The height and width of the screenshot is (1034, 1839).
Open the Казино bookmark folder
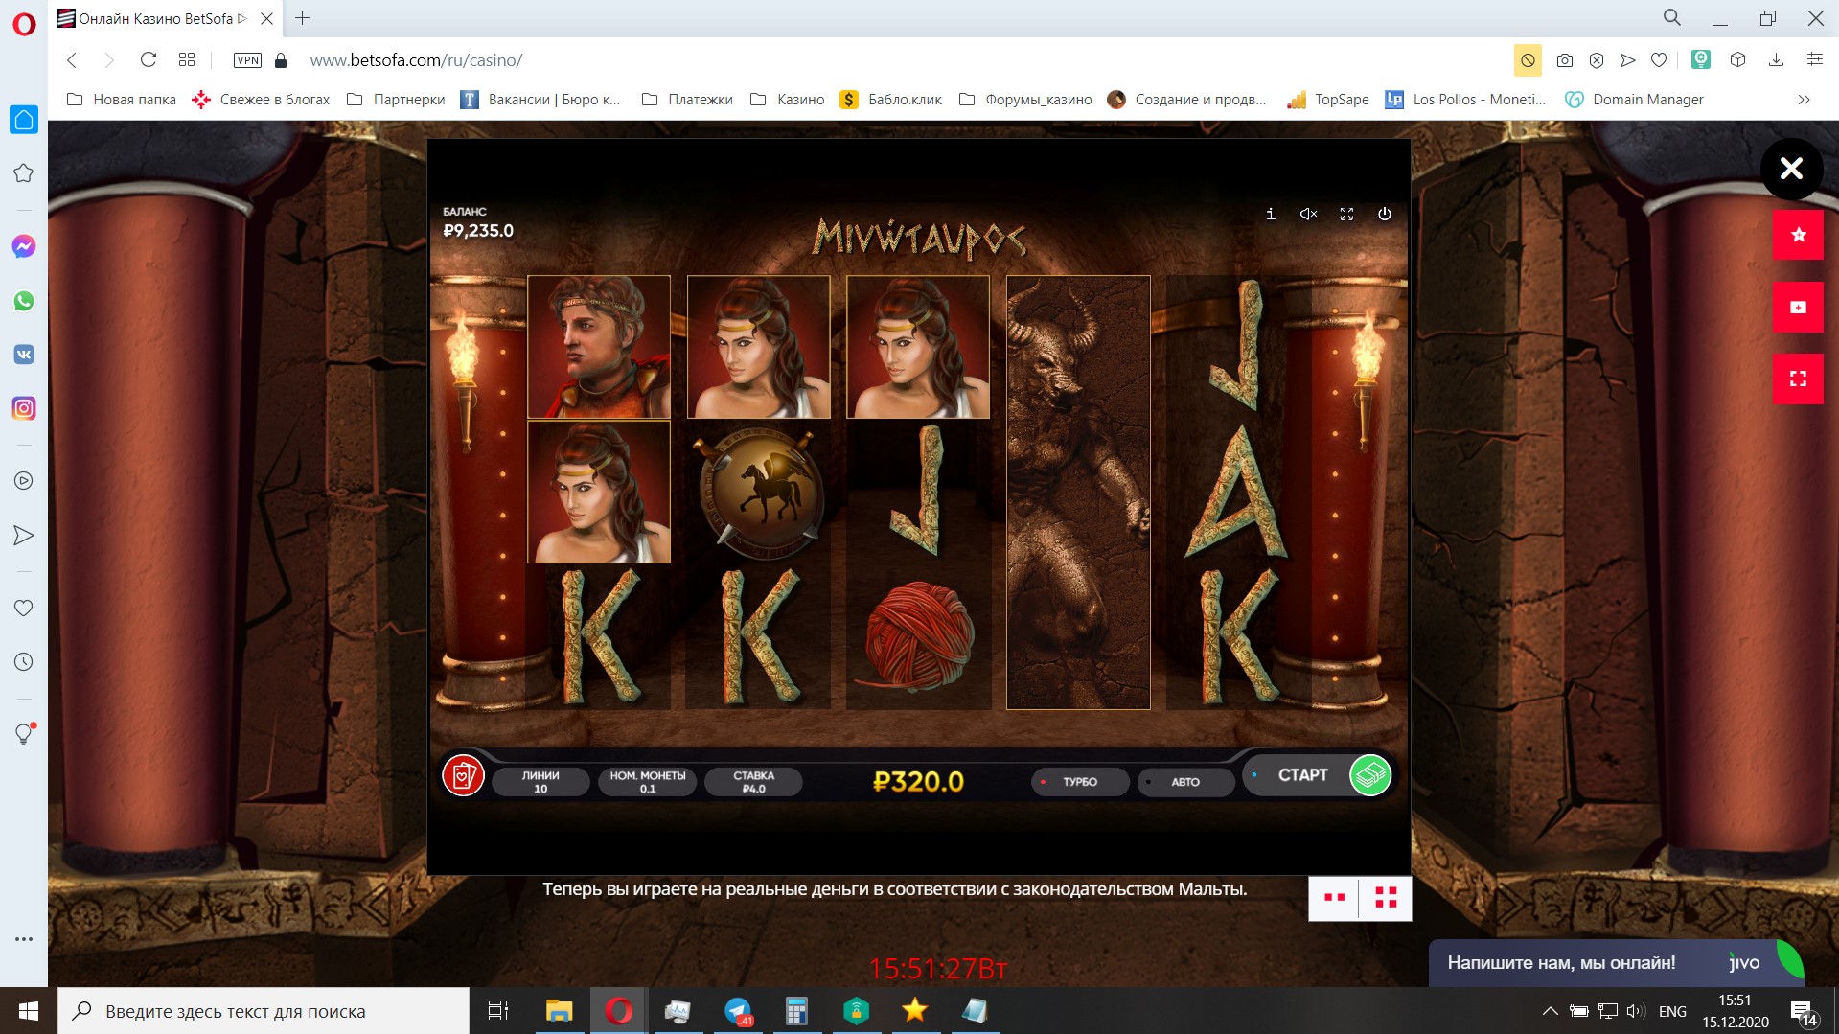click(x=788, y=100)
